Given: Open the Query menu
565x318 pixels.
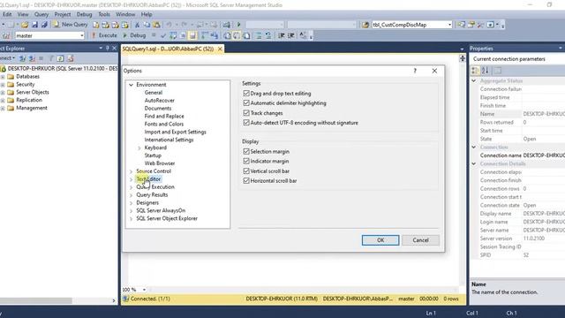Looking at the screenshot, I should point(41,14).
